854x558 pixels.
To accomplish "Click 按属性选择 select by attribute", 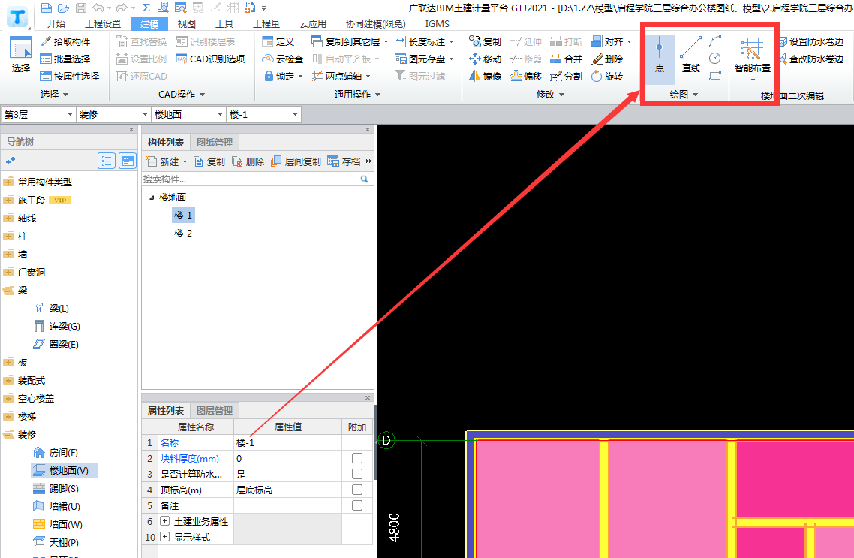I will [x=70, y=77].
